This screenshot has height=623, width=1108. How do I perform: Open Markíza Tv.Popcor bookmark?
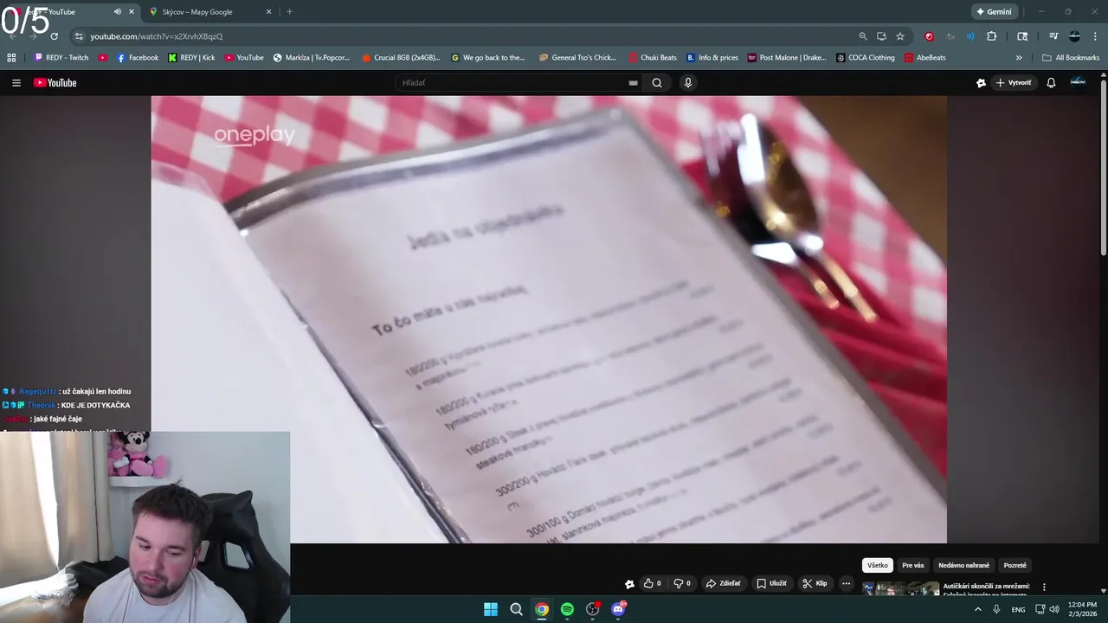pyautogui.click(x=312, y=58)
